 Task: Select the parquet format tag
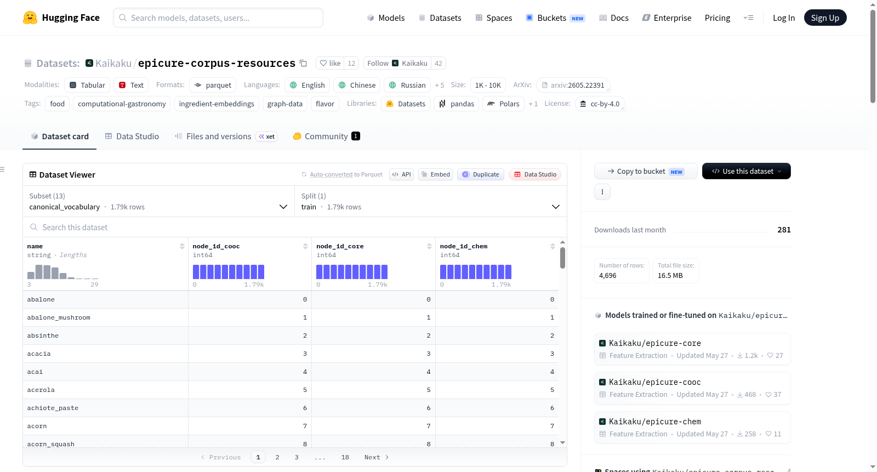coord(213,85)
